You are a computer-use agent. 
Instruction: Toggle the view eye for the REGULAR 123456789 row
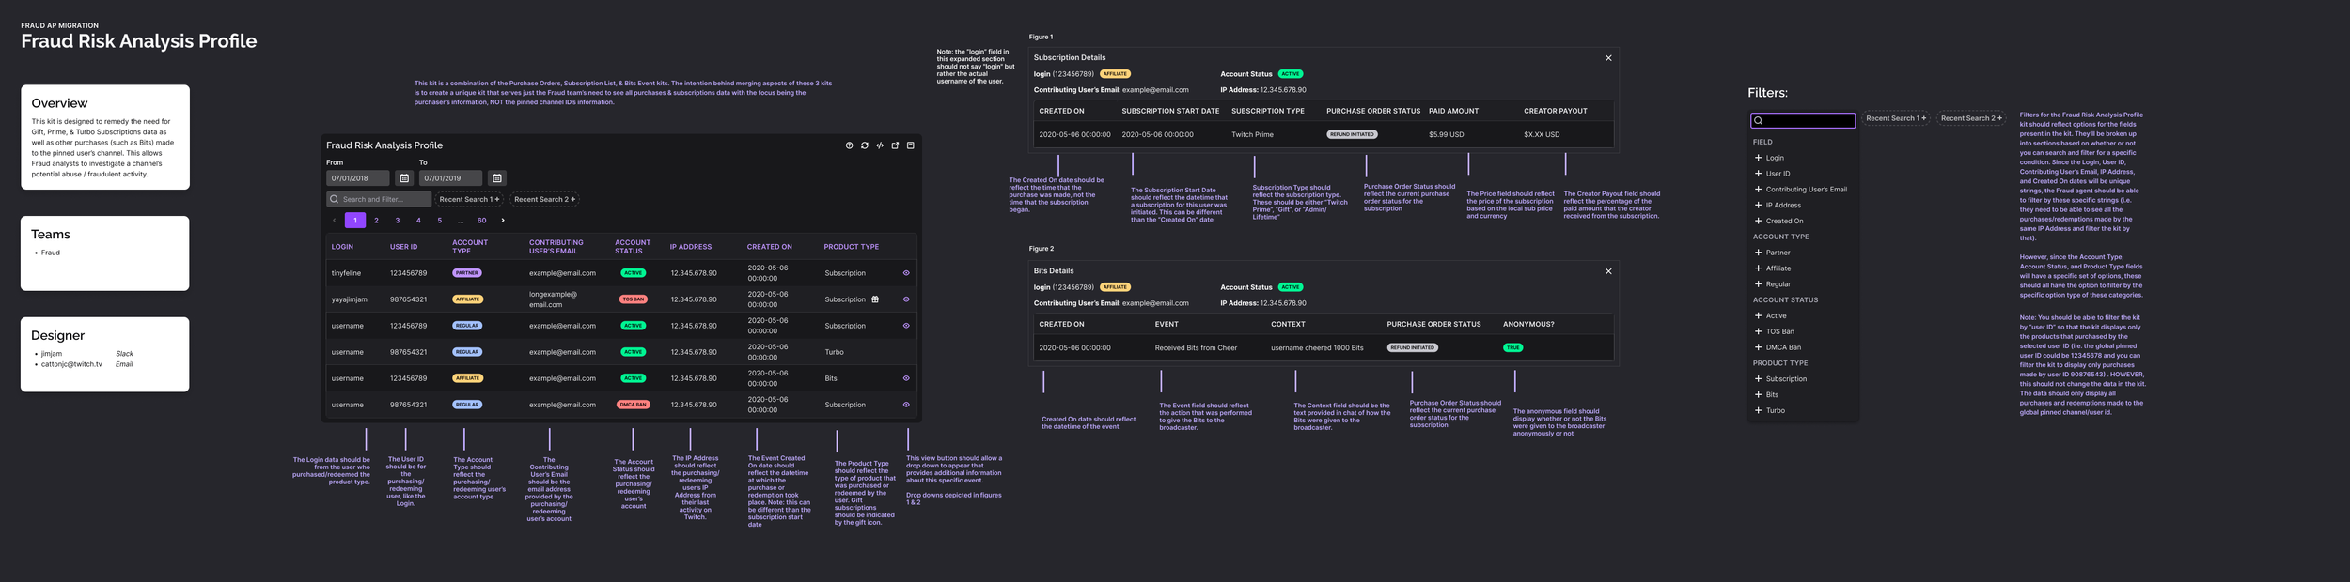click(x=906, y=326)
